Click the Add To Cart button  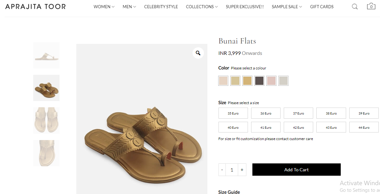point(296,170)
